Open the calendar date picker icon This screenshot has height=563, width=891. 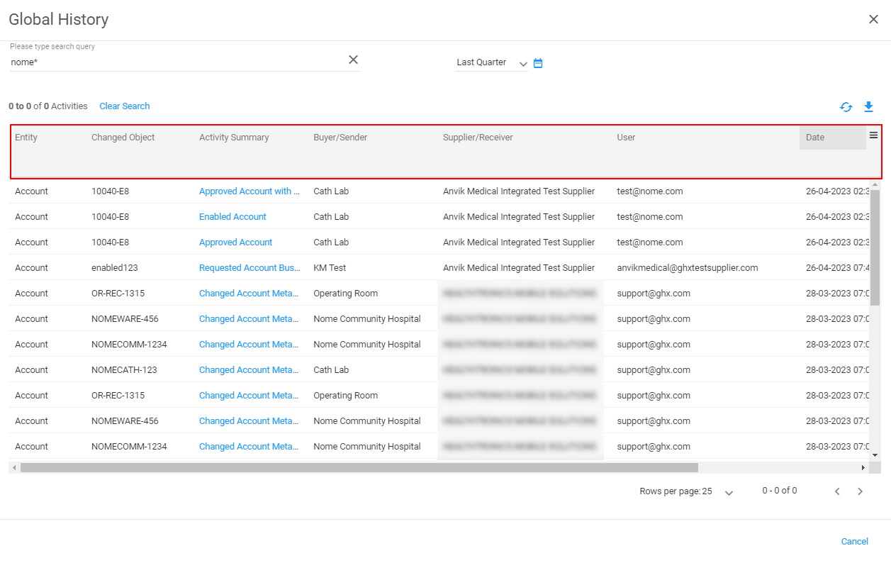point(538,63)
